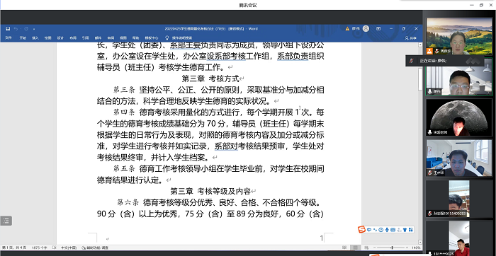Click the zoom out minus button

click(374, 248)
